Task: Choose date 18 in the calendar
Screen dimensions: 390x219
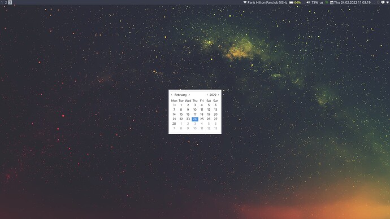Action: pos(202,115)
